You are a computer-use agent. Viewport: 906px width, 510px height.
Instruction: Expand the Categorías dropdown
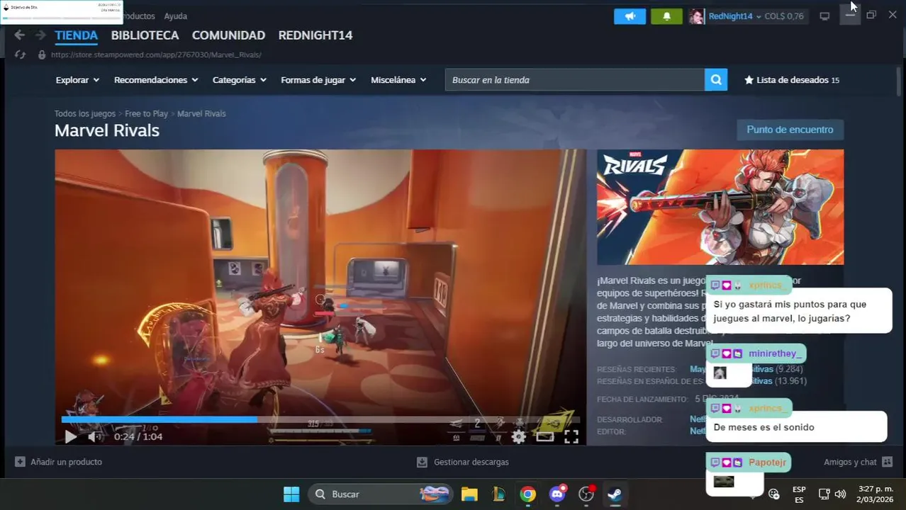click(x=240, y=80)
